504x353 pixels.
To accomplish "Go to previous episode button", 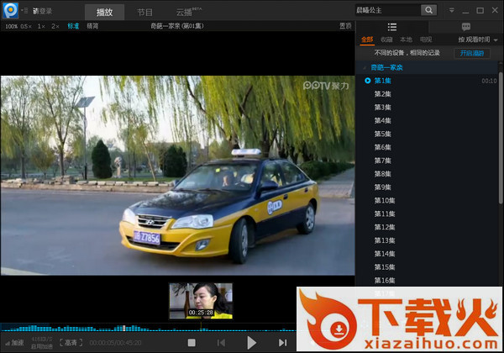I will 221,343.
